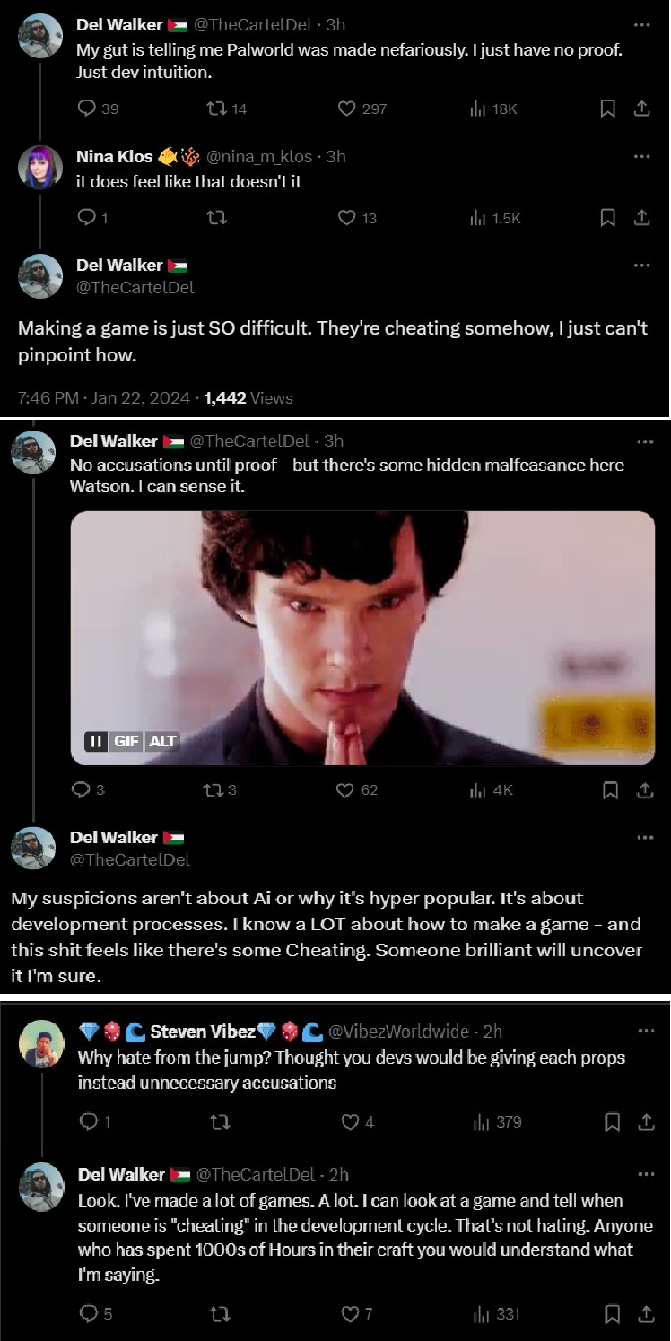Open the ALT description on the GIF

pyautogui.click(x=162, y=741)
